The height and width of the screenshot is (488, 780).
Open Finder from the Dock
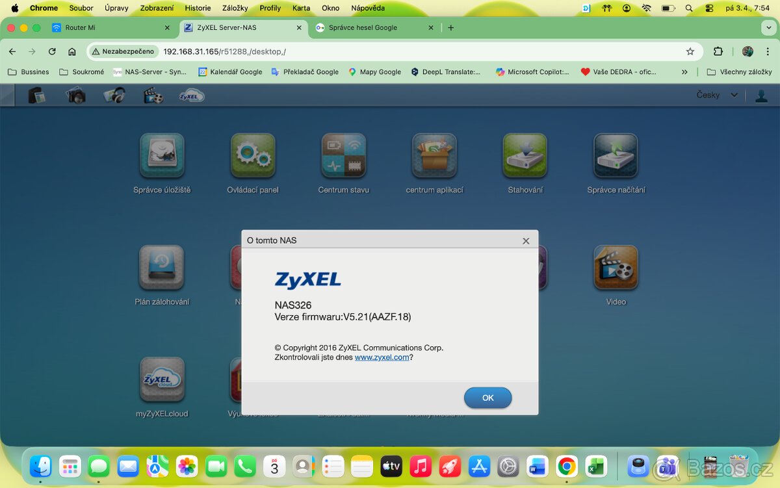click(41, 466)
